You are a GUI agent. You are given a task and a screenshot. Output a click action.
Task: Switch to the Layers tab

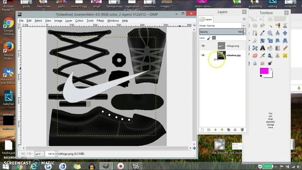pos(206,19)
